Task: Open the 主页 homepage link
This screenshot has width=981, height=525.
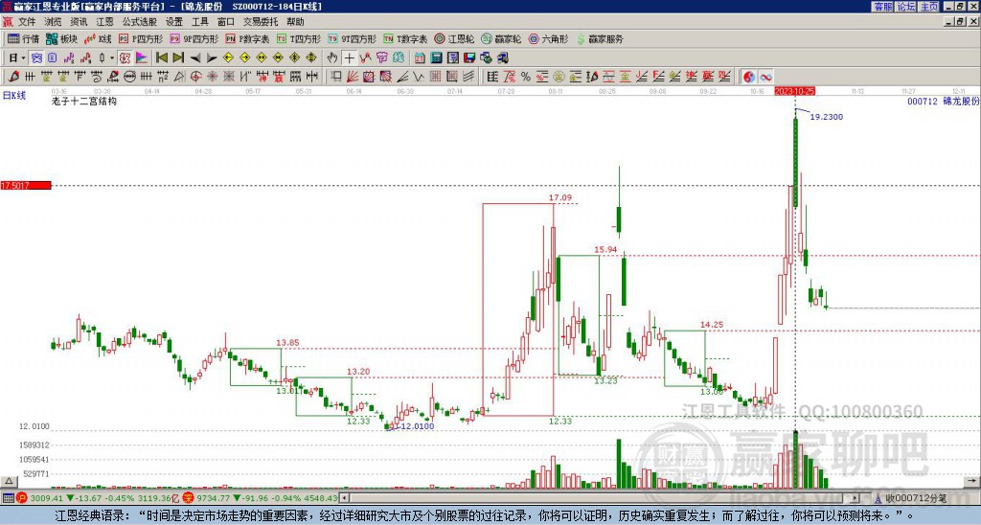Action: click(929, 7)
